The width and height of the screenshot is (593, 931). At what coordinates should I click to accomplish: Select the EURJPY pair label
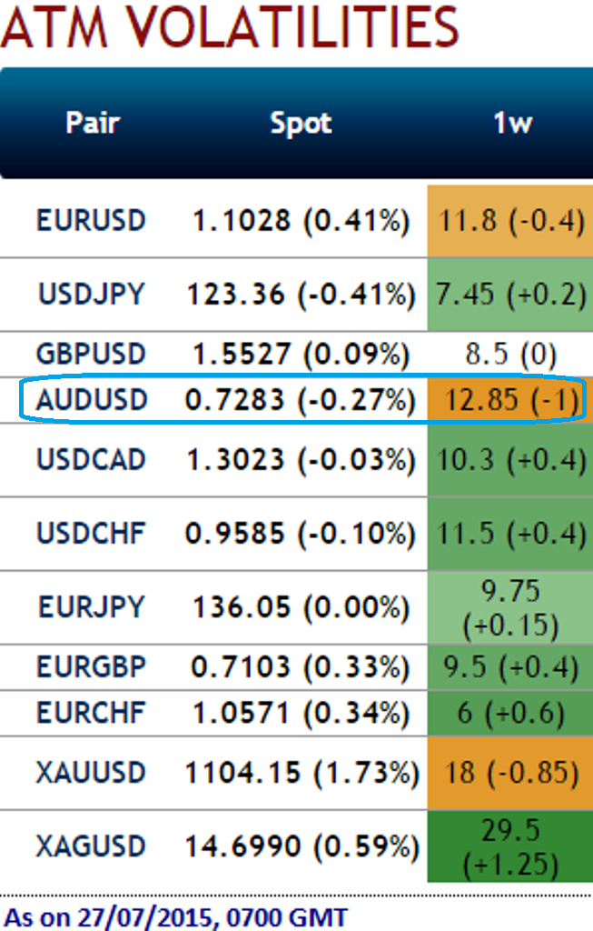91,606
